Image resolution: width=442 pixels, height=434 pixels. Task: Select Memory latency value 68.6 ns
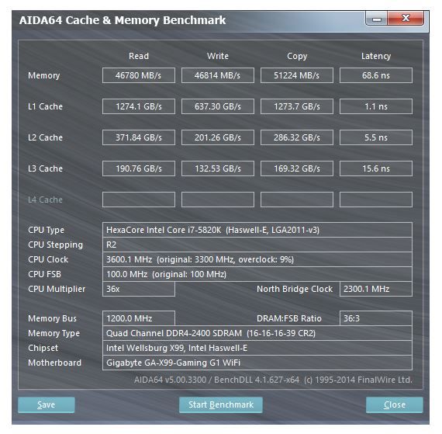point(376,75)
